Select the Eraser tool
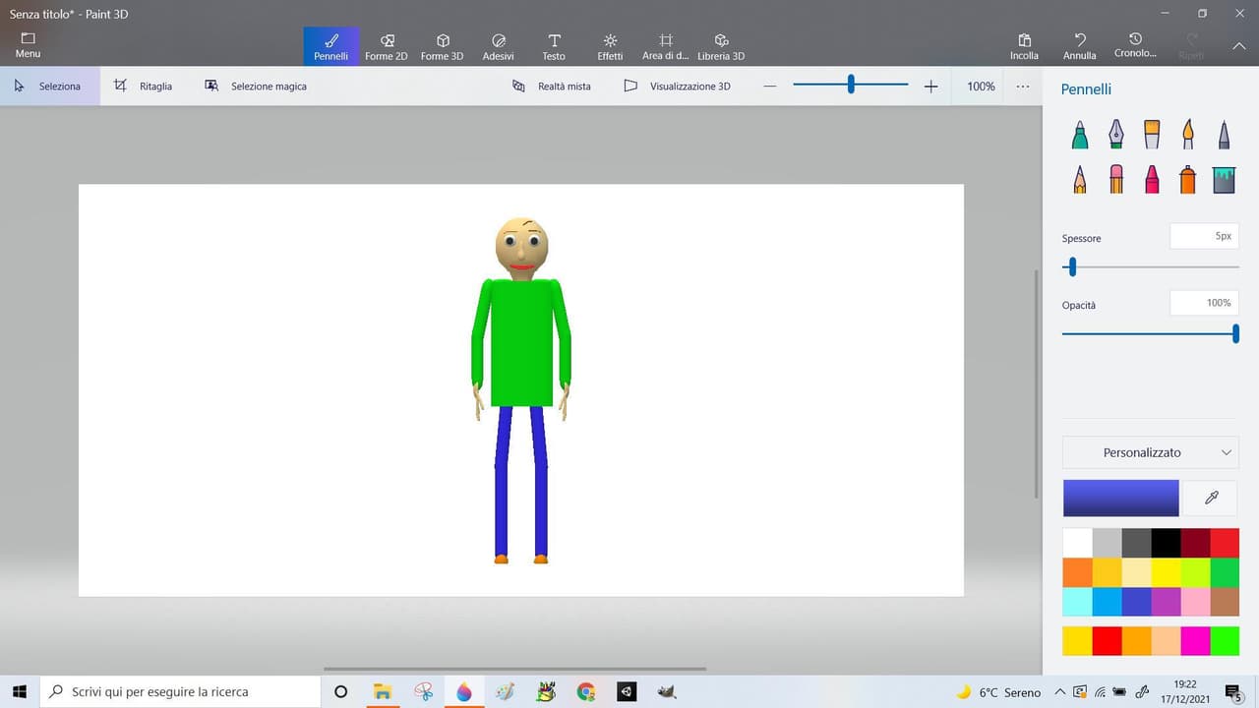The width and height of the screenshot is (1259, 708). tap(1116, 179)
